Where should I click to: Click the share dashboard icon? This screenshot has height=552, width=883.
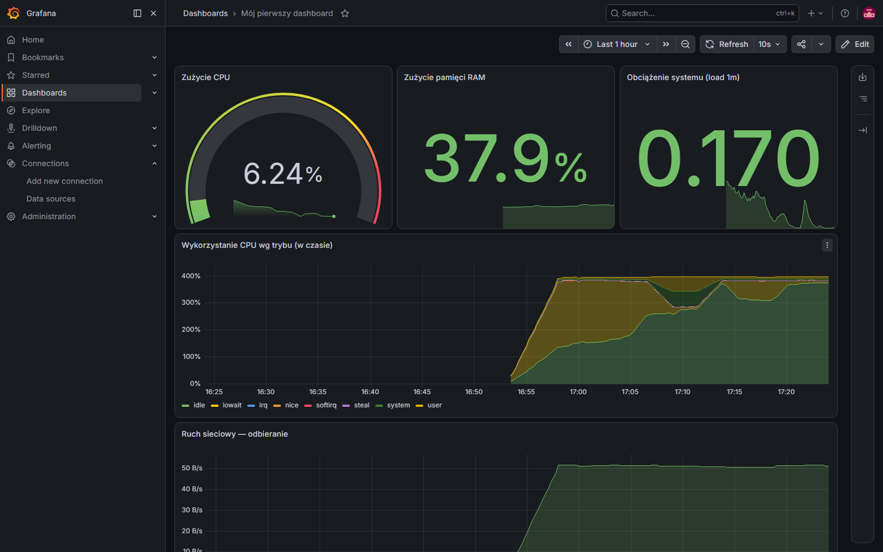pos(801,44)
